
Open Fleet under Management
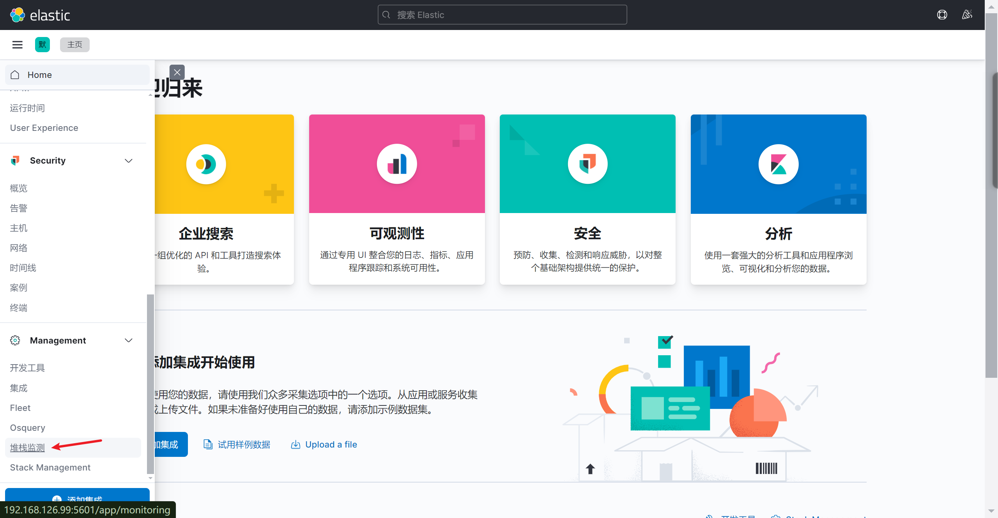[20, 408]
